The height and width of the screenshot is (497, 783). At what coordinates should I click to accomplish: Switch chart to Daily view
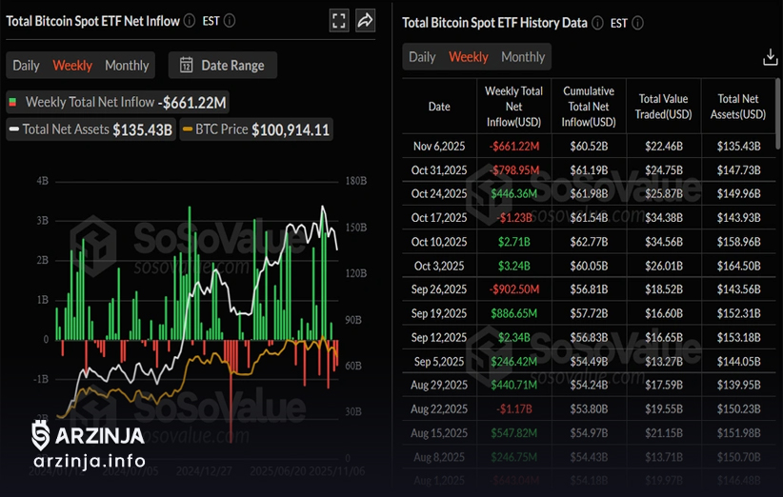pos(26,66)
